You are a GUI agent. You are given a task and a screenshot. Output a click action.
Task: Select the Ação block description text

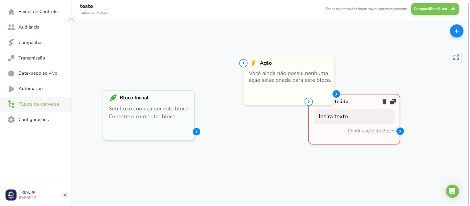click(290, 77)
